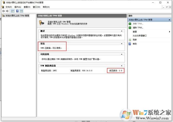
Task: Close the inner MDI child window
Action: pyautogui.click(x=170, y=7)
